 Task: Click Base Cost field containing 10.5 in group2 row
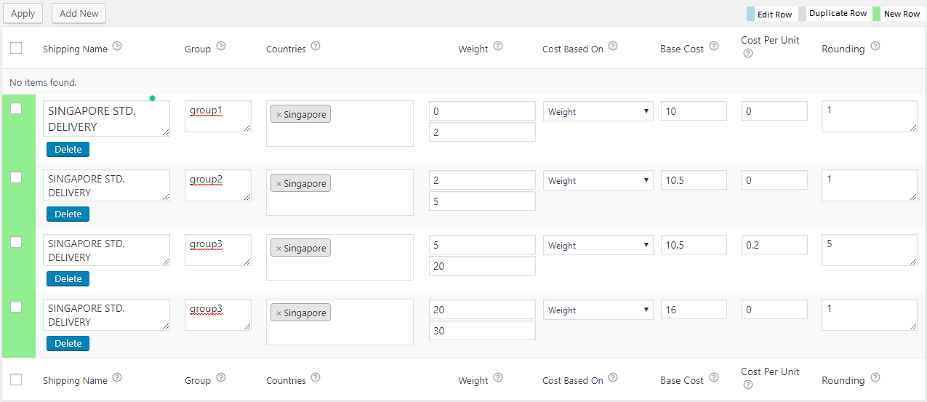tap(693, 180)
